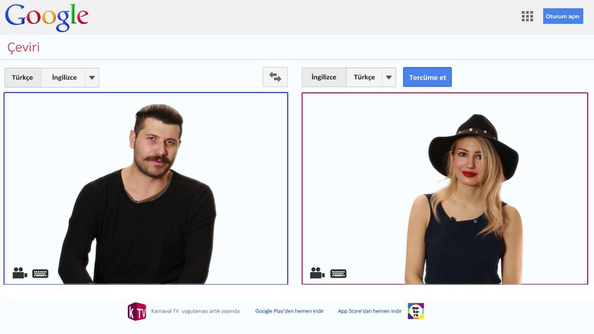
Task: Click the Tercüme et button
Action: pyautogui.click(x=427, y=77)
